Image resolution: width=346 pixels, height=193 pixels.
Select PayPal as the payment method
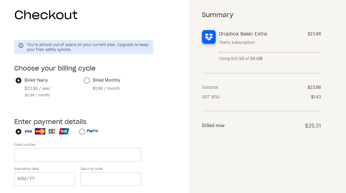point(82,131)
